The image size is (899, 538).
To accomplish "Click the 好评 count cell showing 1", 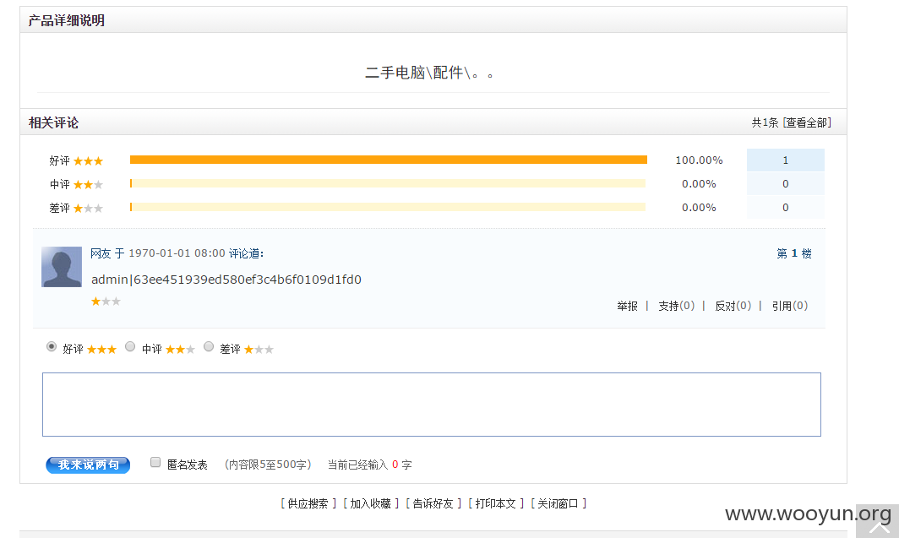I will [x=786, y=160].
